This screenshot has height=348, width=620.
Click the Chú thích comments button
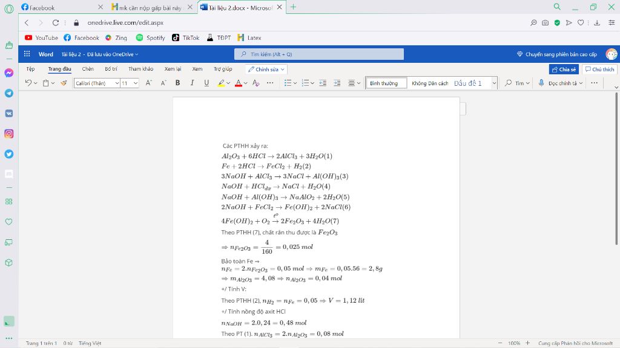click(x=600, y=69)
